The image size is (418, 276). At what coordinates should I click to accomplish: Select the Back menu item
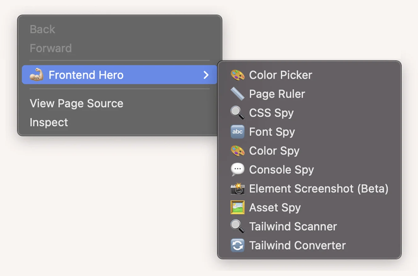coord(43,29)
